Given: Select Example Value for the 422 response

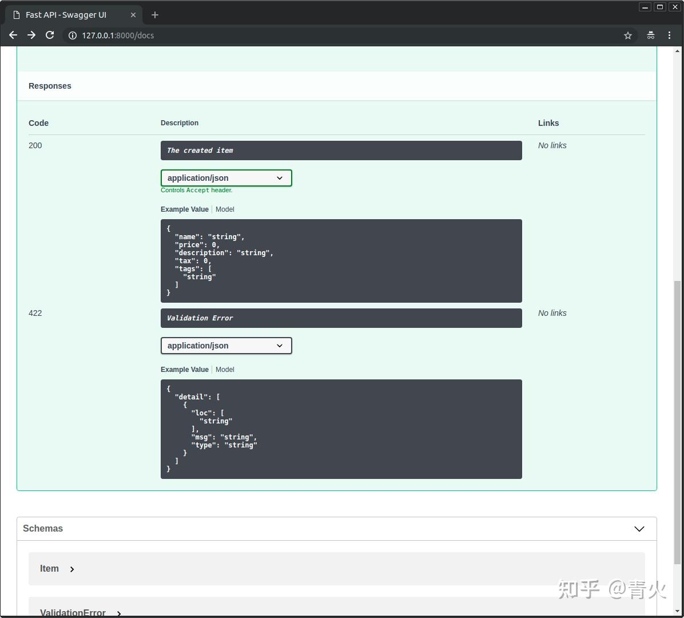Looking at the screenshot, I should point(184,369).
